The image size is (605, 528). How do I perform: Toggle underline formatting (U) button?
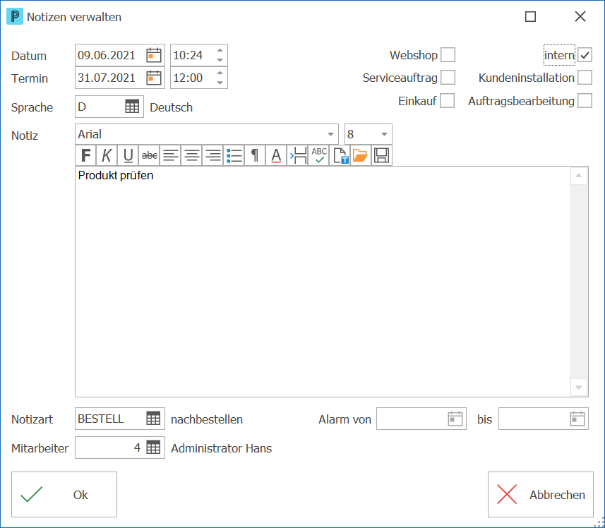(x=128, y=155)
